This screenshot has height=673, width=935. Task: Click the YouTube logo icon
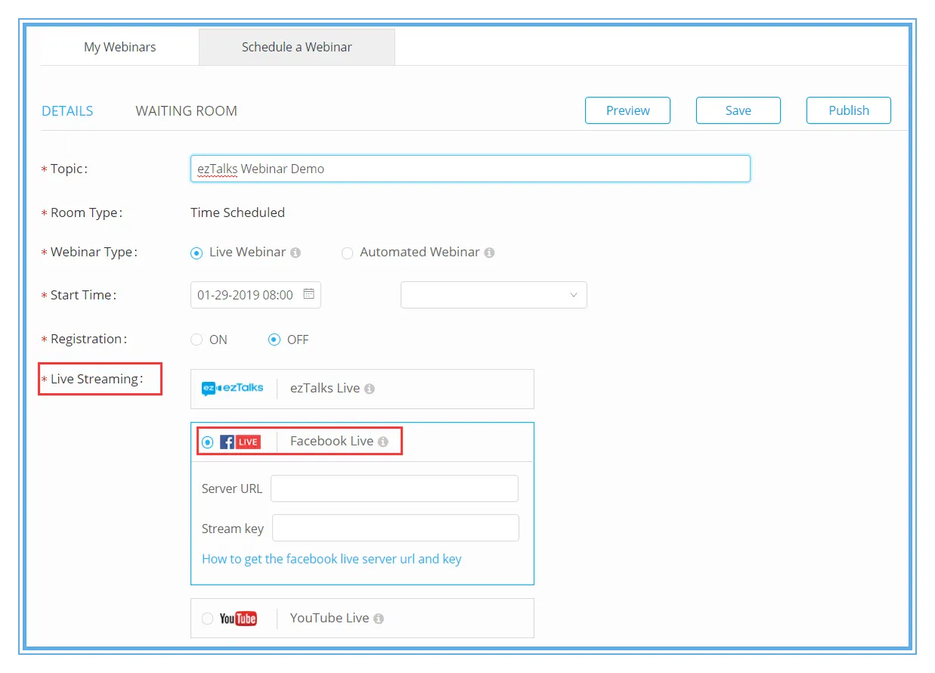point(238,619)
